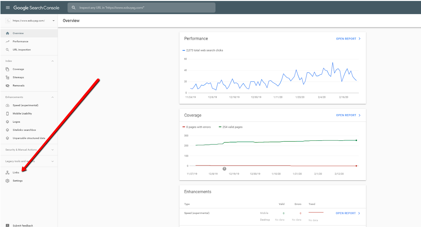This screenshot has height=227, width=421.
Task: Open the Performance report link
Action: coord(348,39)
